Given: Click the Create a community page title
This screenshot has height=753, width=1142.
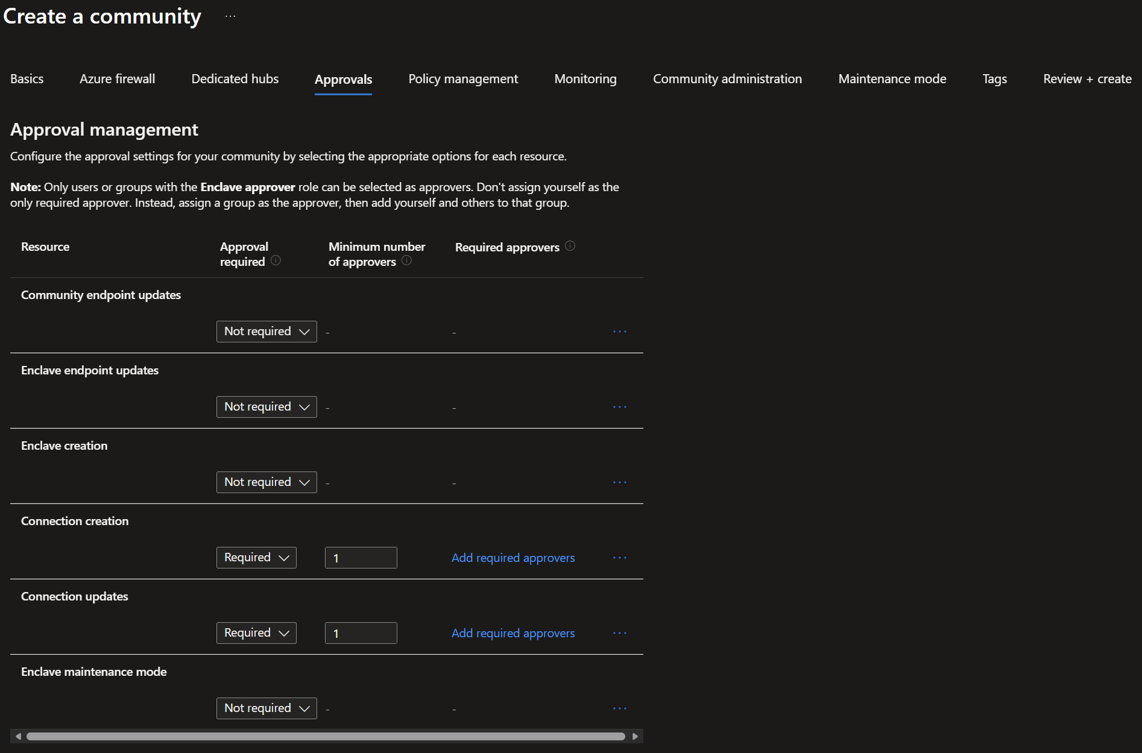Looking at the screenshot, I should coord(103,16).
